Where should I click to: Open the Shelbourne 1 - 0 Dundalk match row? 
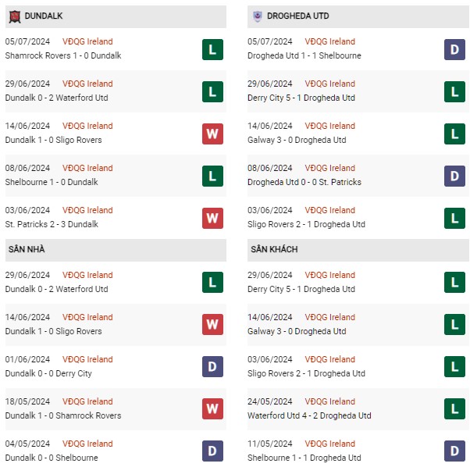[52, 183]
